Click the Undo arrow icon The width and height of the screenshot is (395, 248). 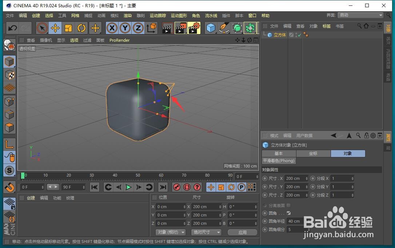click(x=12, y=28)
